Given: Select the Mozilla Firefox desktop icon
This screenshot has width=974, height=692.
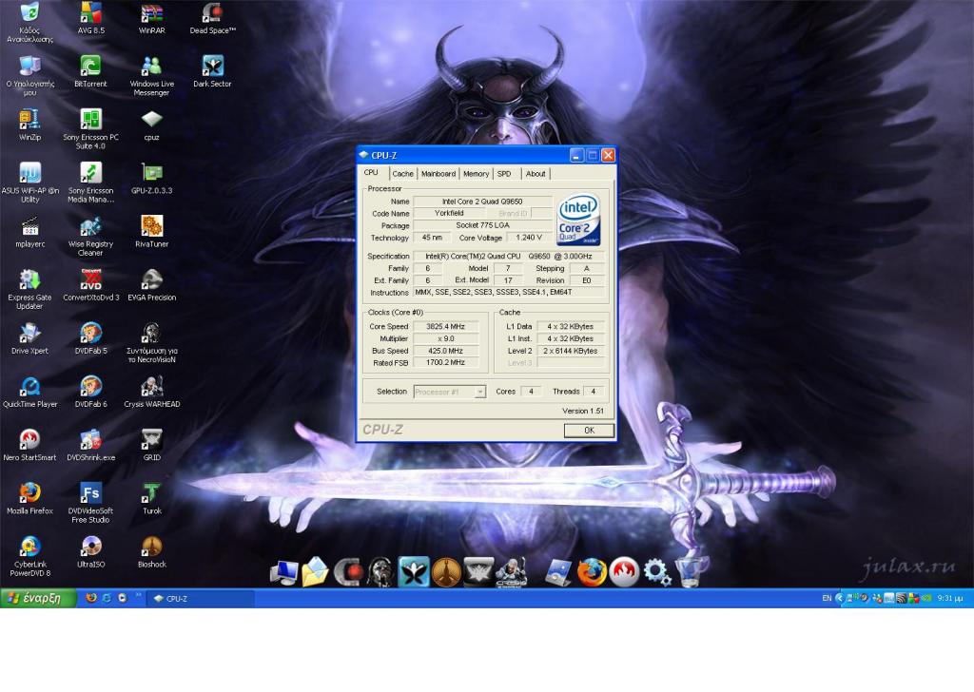Looking at the screenshot, I should tap(29, 498).
